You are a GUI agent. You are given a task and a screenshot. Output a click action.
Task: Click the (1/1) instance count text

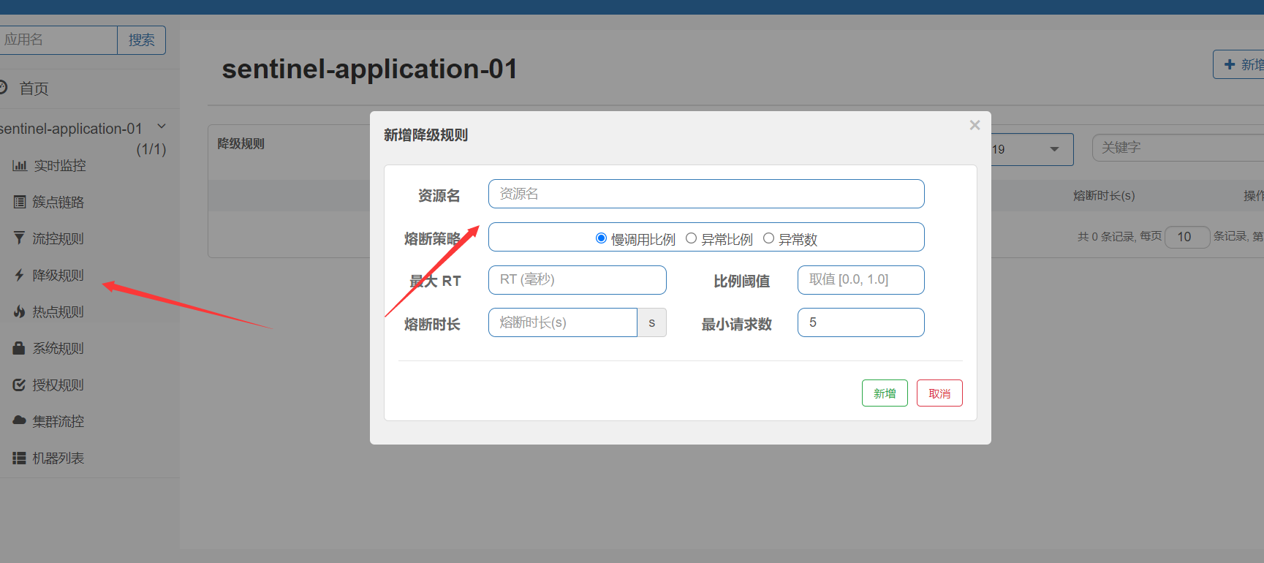tap(151, 149)
